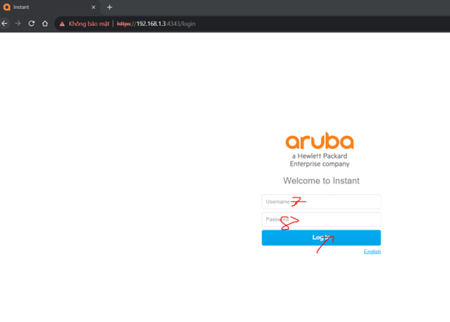Reload the Aruba login page
Image resolution: width=450 pixels, height=322 pixels.
tap(31, 23)
